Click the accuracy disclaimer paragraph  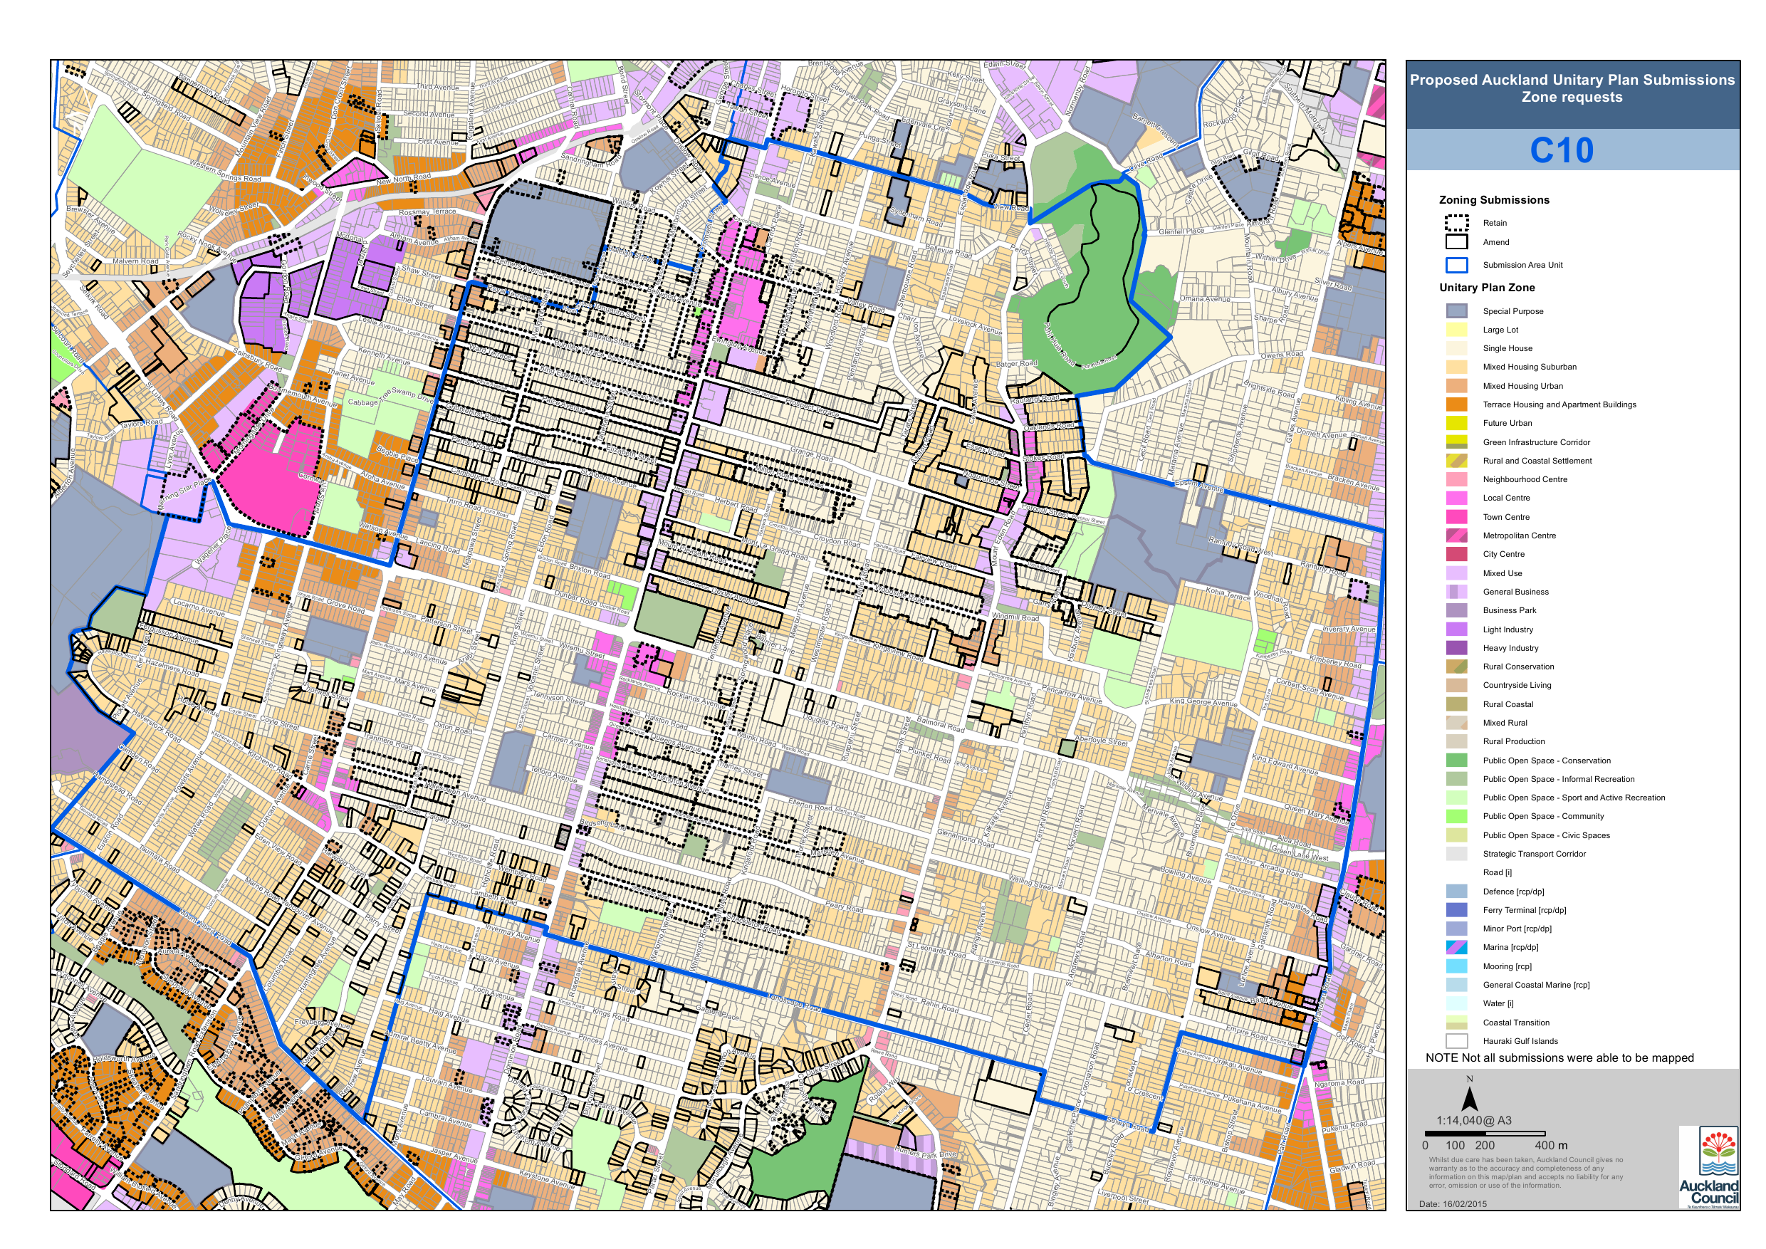(x=1526, y=1173)
